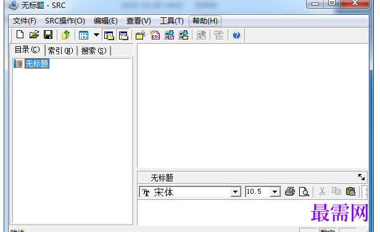Screen dimensions: 380x232
Task: Open print preview magnifier icon
Action: coord(304,191)
